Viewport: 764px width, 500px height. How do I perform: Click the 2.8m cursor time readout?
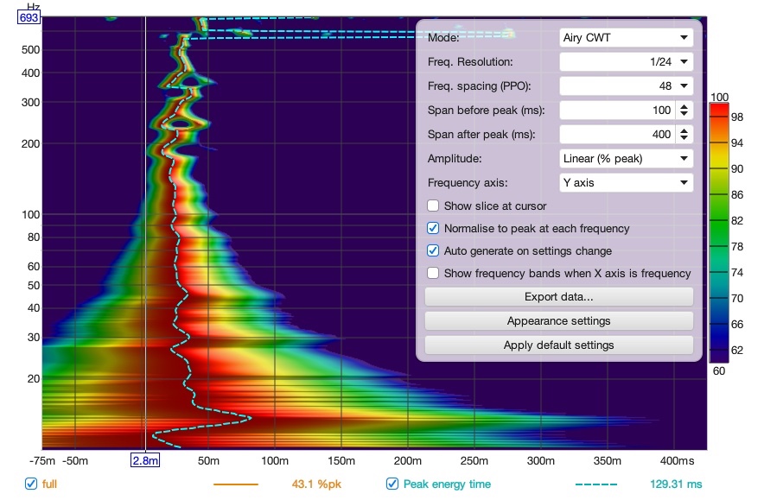[x=145, y=460]
